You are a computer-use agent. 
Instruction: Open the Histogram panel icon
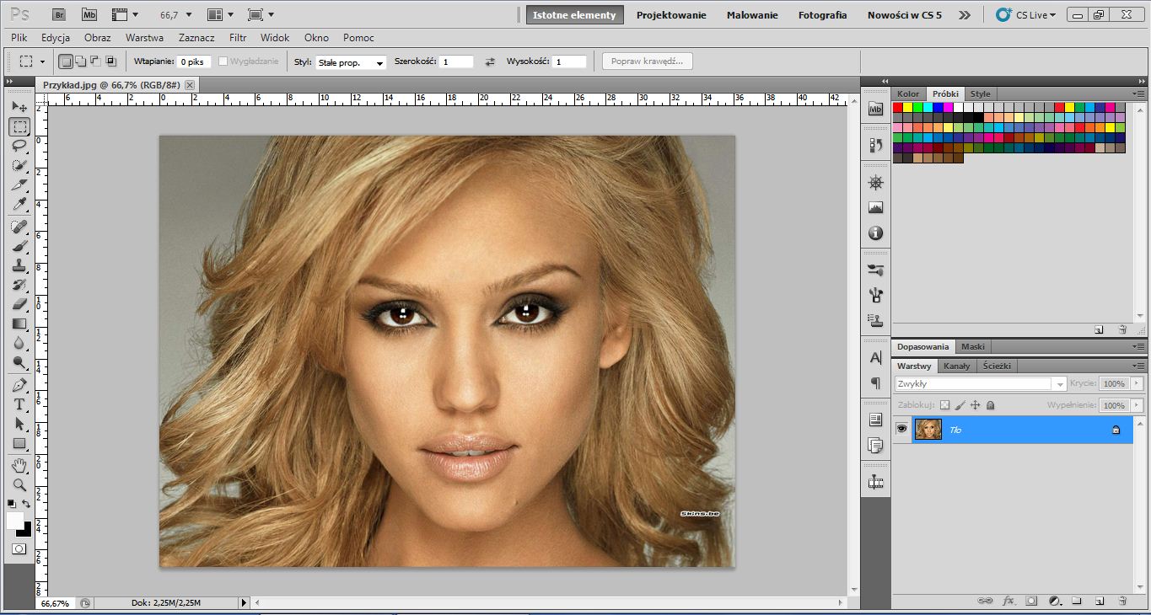(875, 207)
